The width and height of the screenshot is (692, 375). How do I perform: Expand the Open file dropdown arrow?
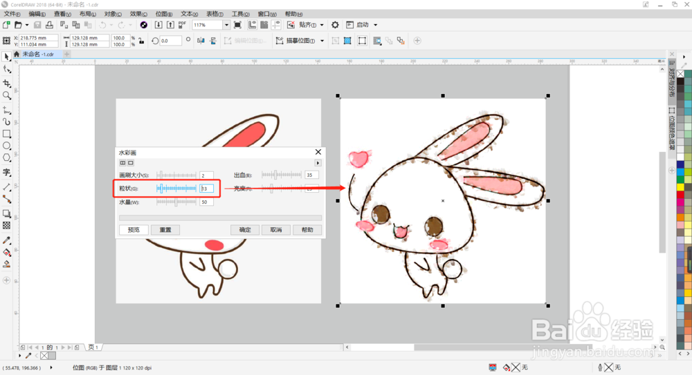click(x=27, y=25)
